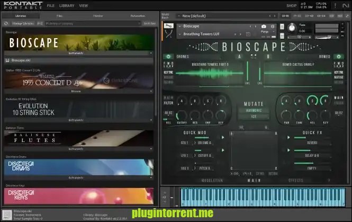Switch to the Monitor tab

point(98,16)
